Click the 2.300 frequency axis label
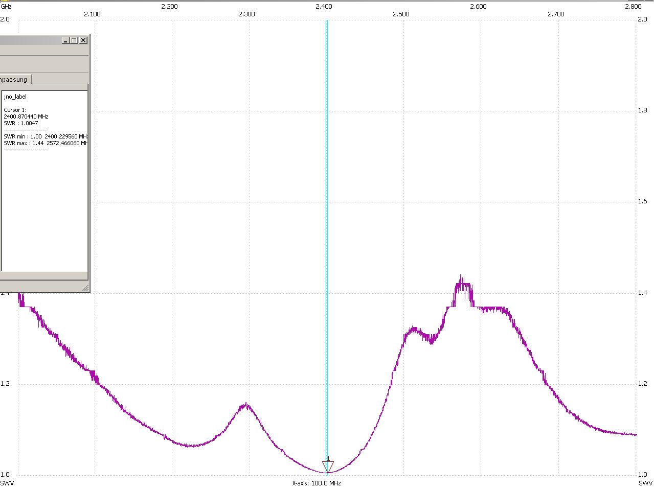Screen dimensions: 654x490 pos(246,14)
